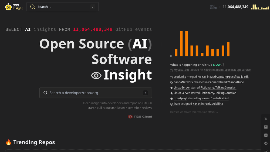Screen dimensions: 270x152
Task: Open CannaNetwork user link
Action: 183,82
